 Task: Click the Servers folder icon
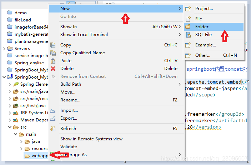[x=10, y=48]
